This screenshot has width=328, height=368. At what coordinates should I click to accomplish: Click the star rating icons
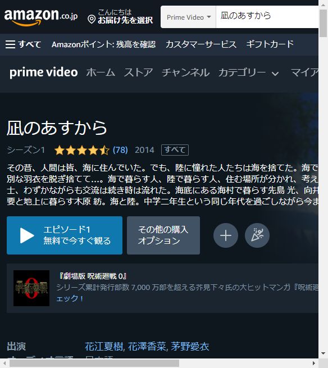[x=82, y=150]
